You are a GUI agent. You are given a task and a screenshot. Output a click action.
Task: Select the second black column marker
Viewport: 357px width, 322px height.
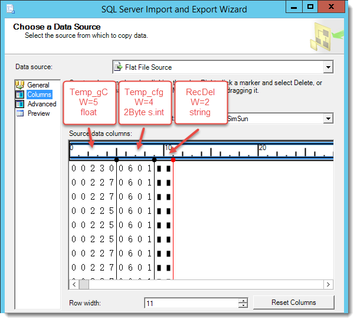point(154,160)
